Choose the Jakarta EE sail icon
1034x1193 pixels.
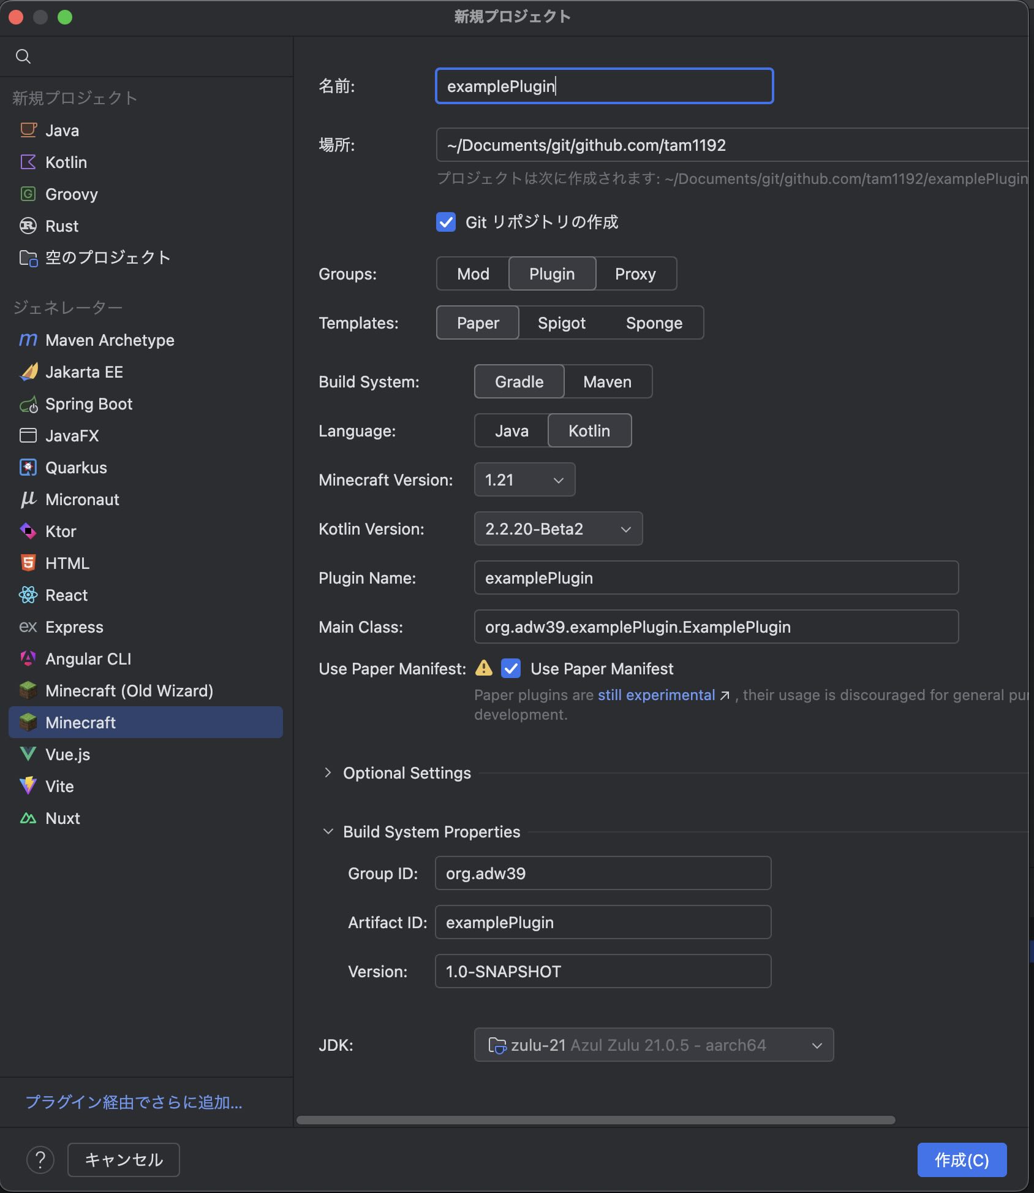(28, 372)
